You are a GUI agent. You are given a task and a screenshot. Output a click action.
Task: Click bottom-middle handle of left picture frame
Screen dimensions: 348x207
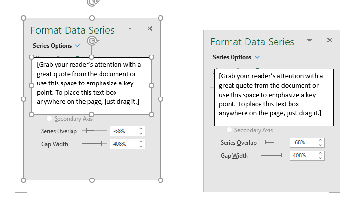92,180
